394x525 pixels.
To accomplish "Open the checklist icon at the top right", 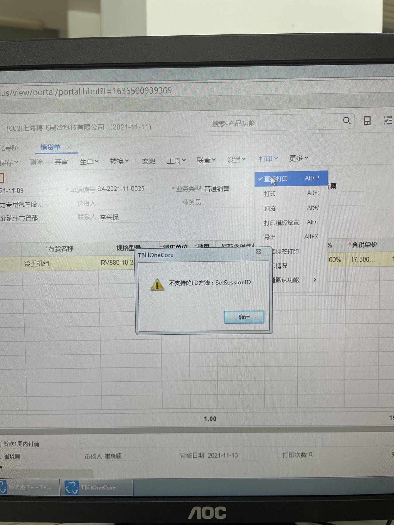I will [388, 120].
